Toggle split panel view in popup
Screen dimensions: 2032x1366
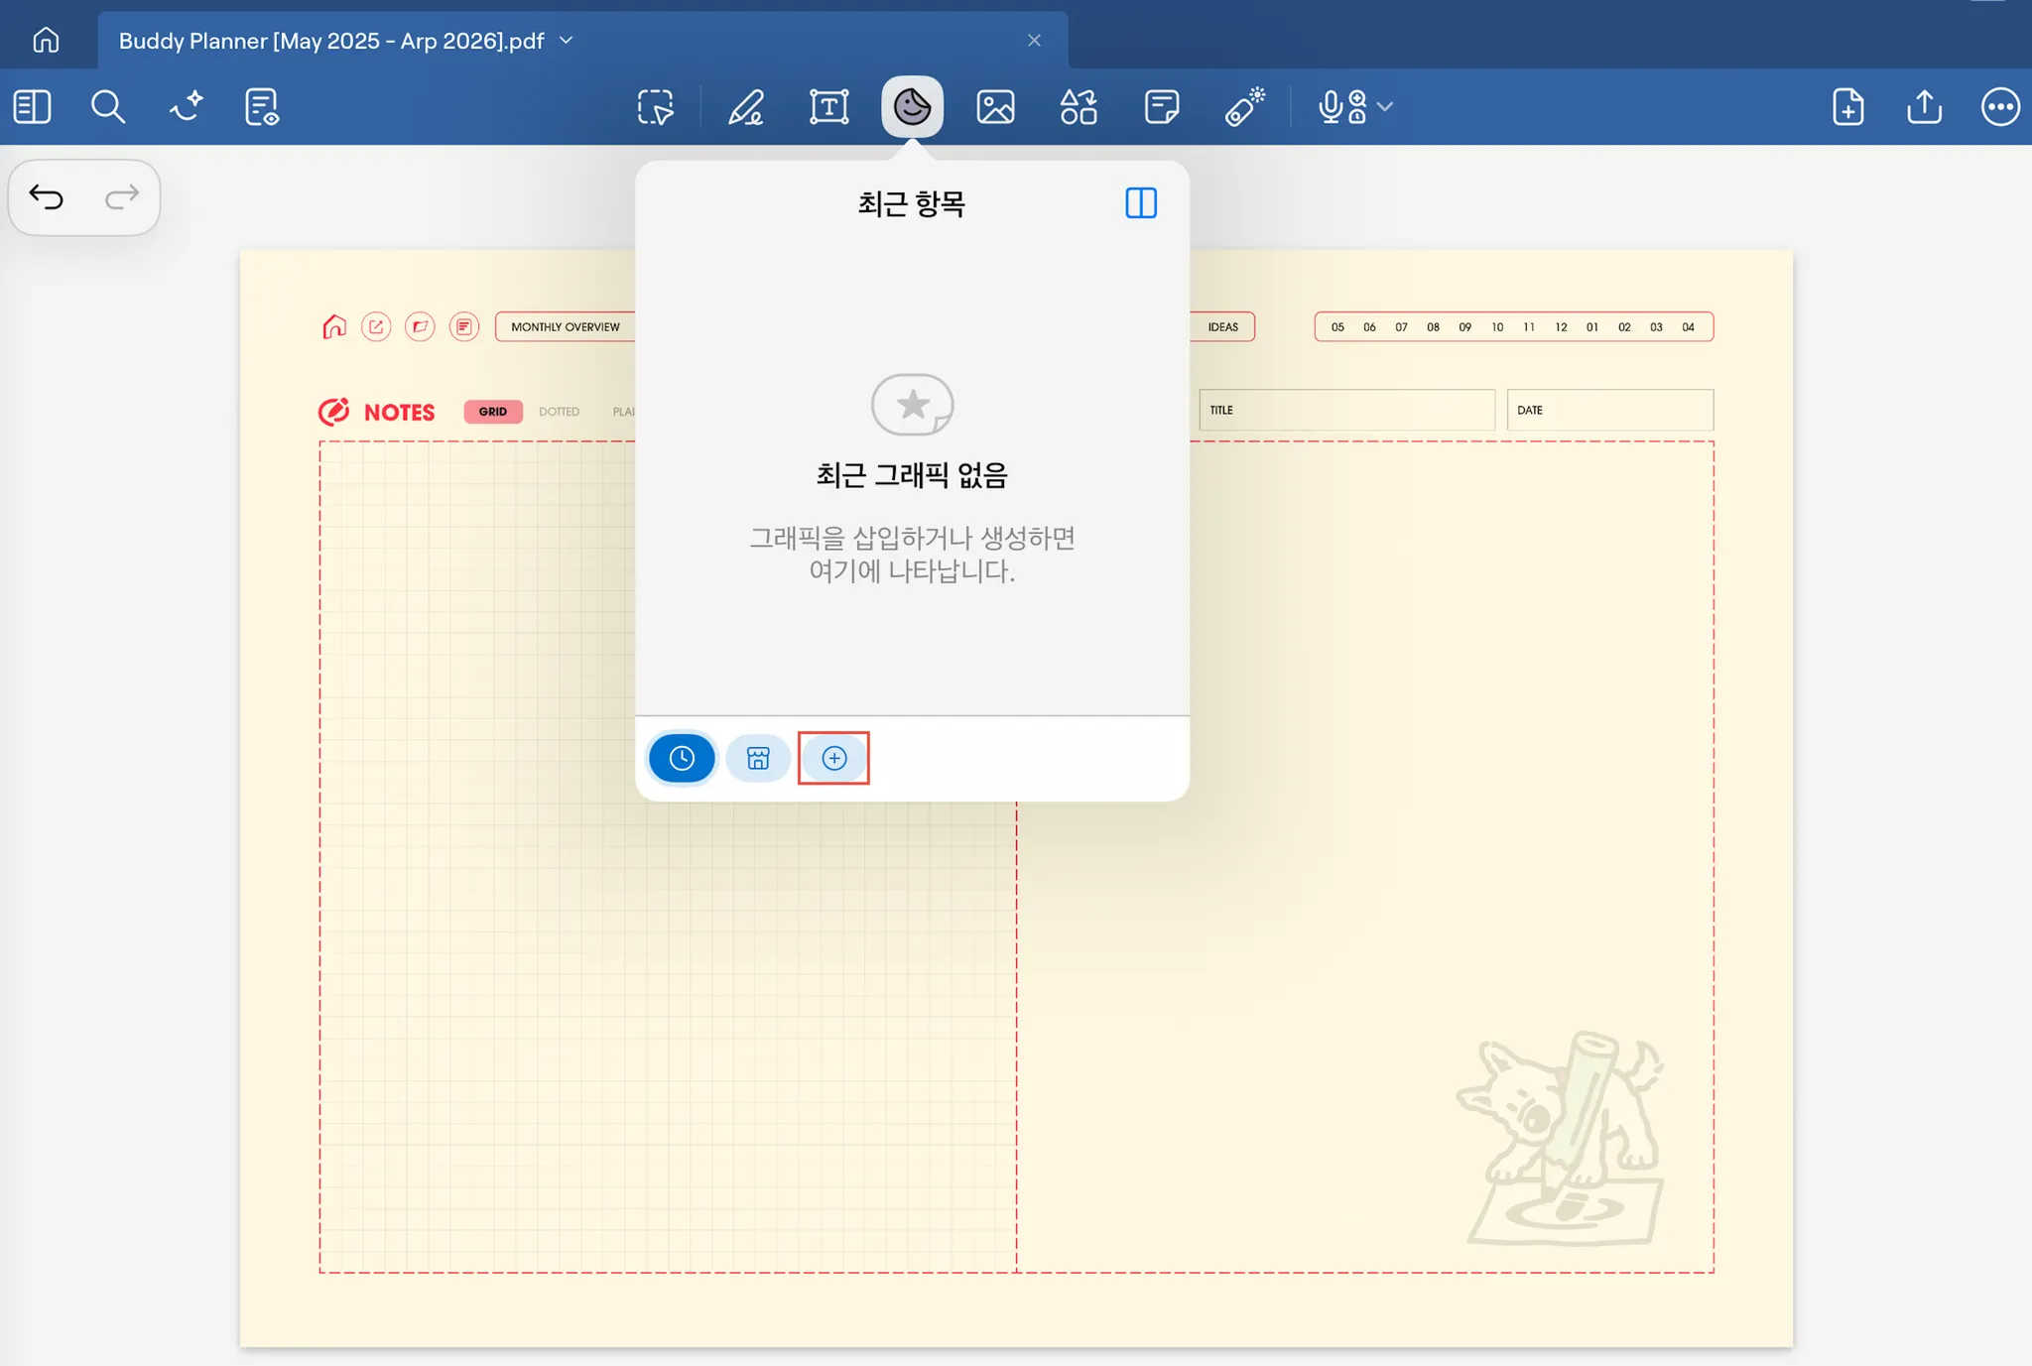[1141, 203]
